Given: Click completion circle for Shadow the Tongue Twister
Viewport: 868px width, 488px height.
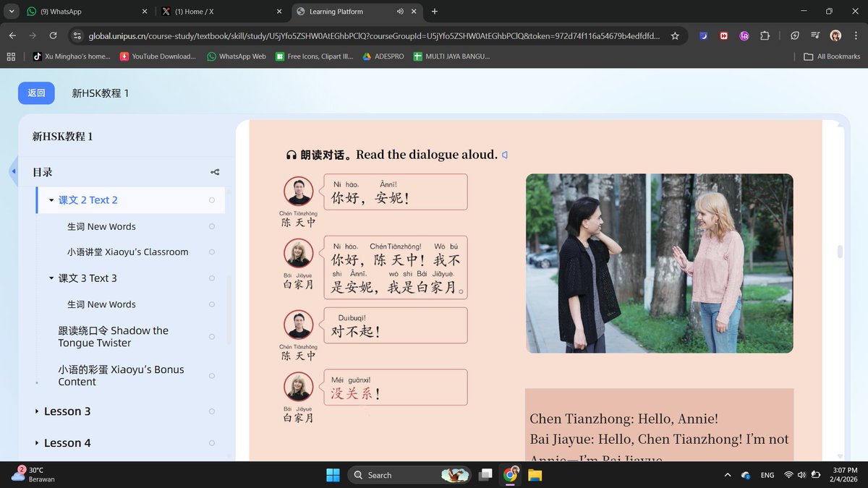Looking at the screenshot, I should 212,337.
